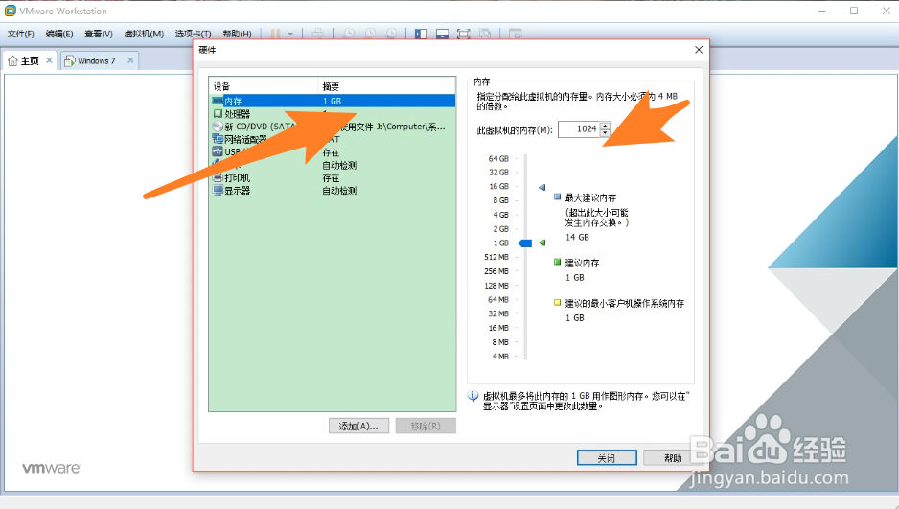Select the USB controller icon in device list
Viewport: 899px width, 509px height.
(x=218, y=151)
